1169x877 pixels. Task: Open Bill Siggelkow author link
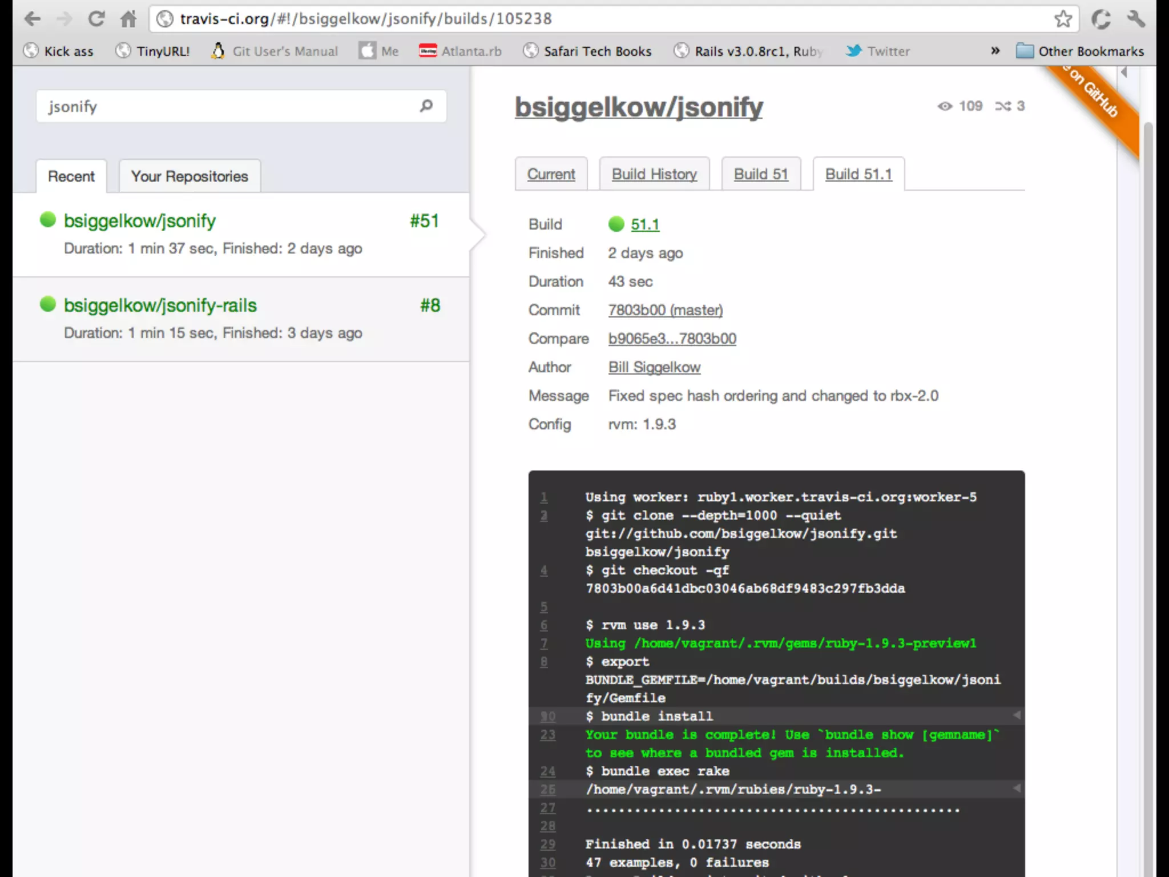pos(654,367)
